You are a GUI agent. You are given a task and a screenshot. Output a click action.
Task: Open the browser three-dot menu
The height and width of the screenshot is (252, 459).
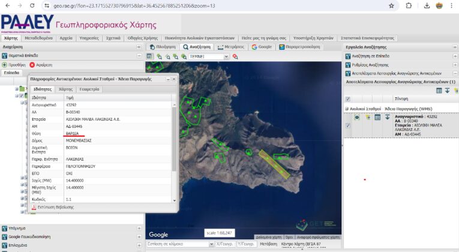tap(452, 5)
